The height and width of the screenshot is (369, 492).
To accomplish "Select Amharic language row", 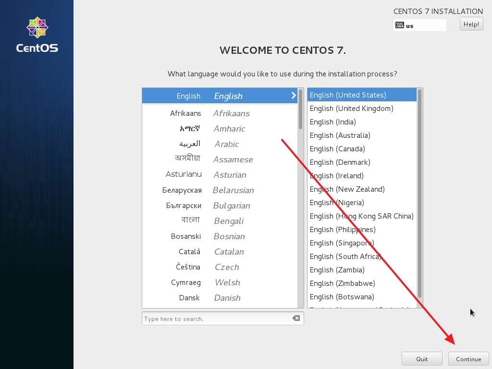I will [x=220, y=129].
